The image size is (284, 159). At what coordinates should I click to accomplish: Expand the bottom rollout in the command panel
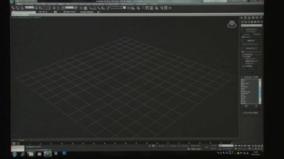(252, 113)
